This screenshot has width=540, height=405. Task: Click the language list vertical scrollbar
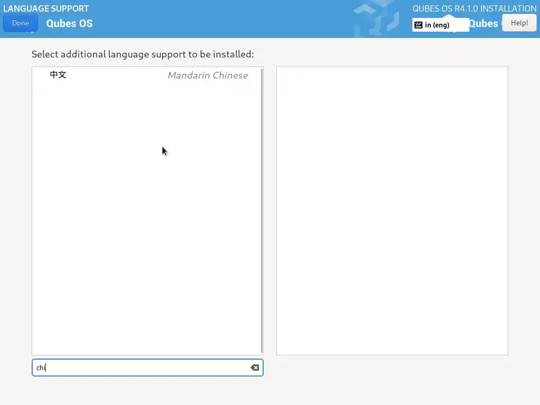[x=262, y=211]
